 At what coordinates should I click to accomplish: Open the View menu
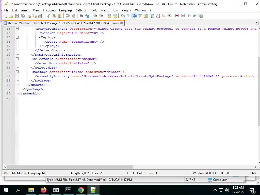tap(36, 10)
